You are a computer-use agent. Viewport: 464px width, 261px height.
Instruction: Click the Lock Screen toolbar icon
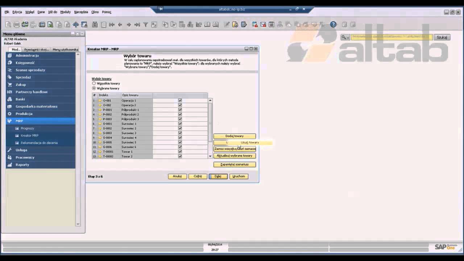84,25
